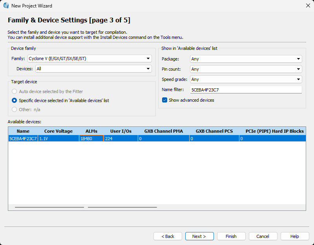Image resolution: width=314 pixels, height=245 pixels.
Task: Close the New Project Wizard window
Action: 308,6
